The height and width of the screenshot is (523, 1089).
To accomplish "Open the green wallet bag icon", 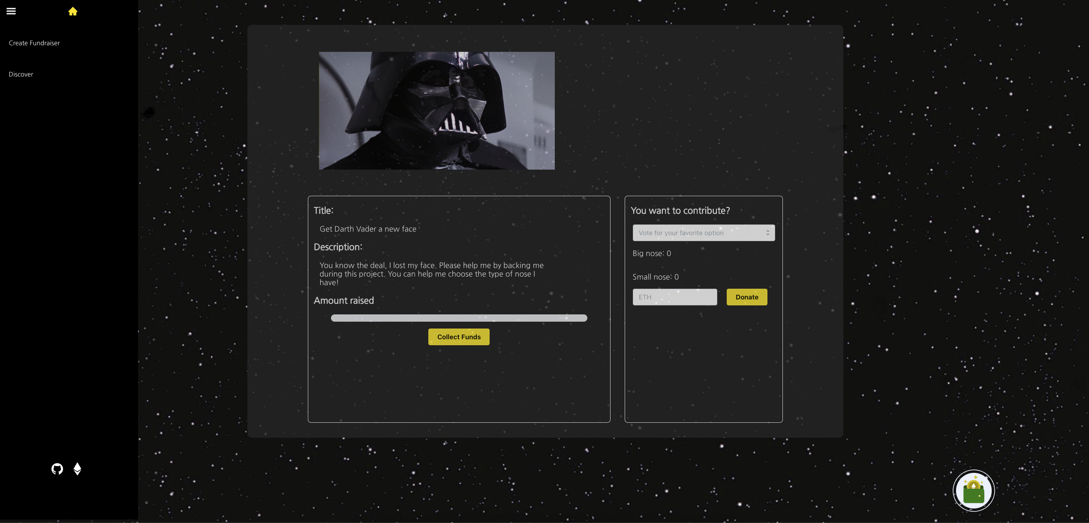I will [x=973, y=491].
